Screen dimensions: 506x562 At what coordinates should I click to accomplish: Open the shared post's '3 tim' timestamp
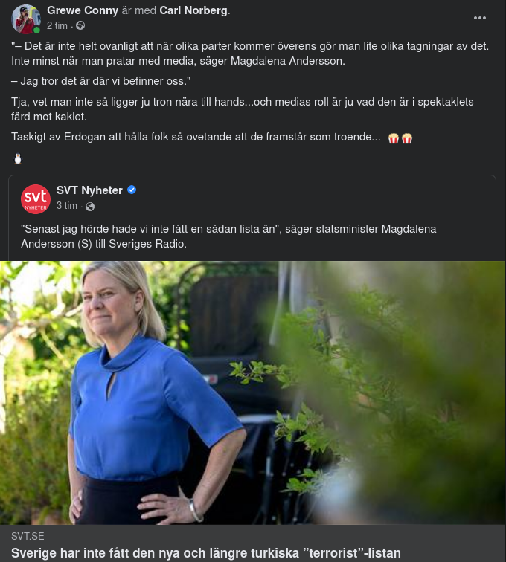tap(67, 206)
